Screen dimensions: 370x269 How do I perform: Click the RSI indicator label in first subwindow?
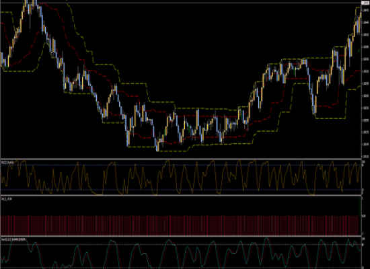(7, 163)
